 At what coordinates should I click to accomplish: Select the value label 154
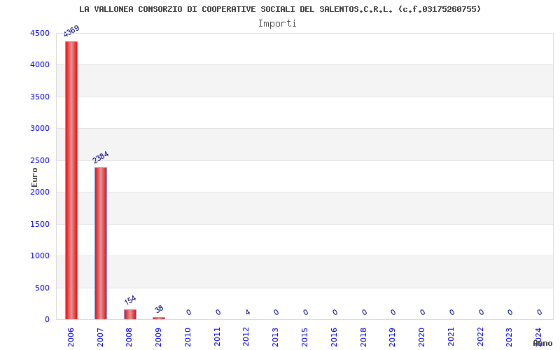click(130, 300)
